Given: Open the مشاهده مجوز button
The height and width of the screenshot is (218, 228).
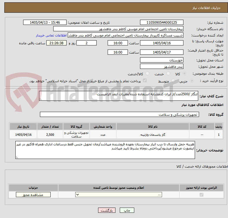Looking at the screenshot, I should coord(33,195).
